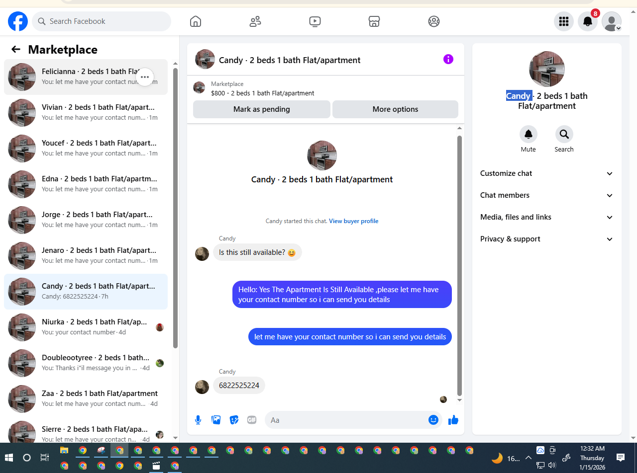Expand the Chat members section
637x473 pixels.
[546, 195]
